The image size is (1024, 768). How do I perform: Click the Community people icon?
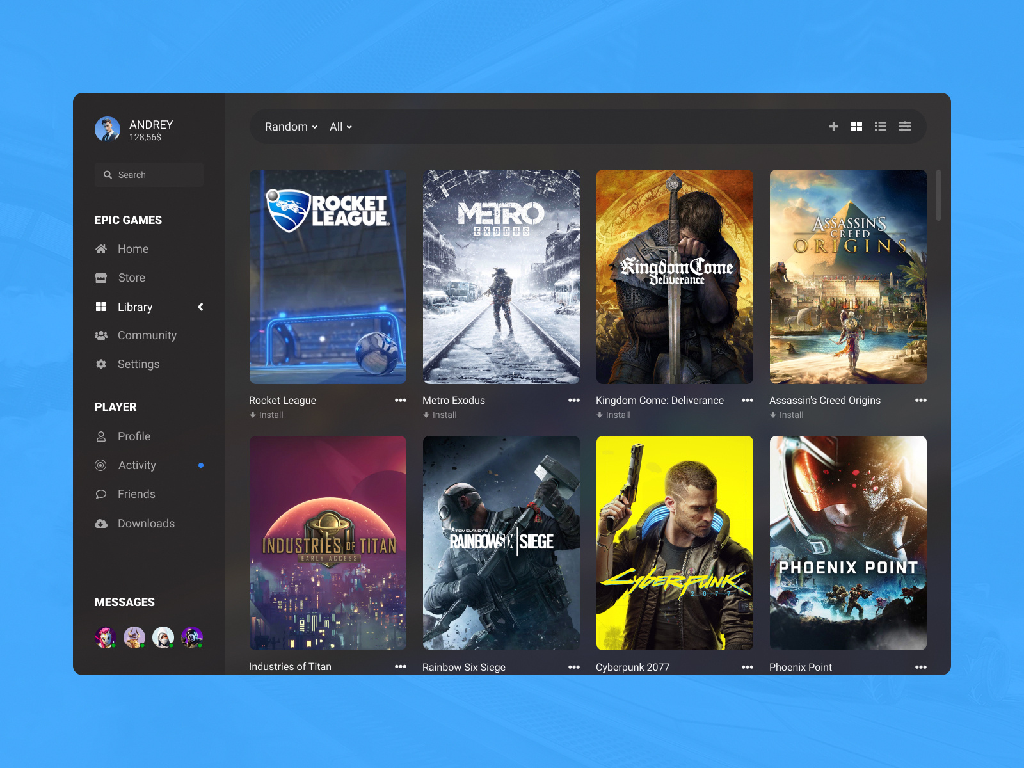(x=101, y=335)
